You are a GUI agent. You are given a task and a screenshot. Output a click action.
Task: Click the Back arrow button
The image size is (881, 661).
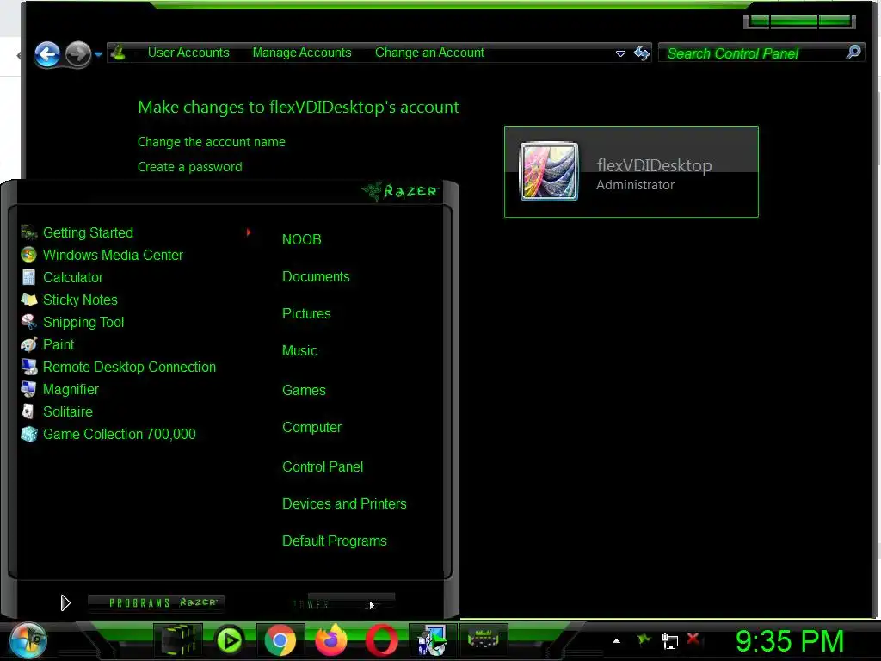pos(47,54)
